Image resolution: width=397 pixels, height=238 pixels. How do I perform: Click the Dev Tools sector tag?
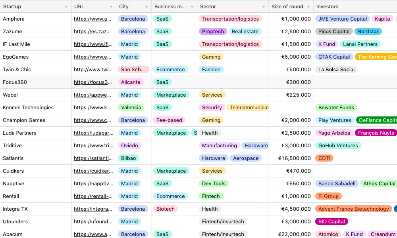pos(214,183)
